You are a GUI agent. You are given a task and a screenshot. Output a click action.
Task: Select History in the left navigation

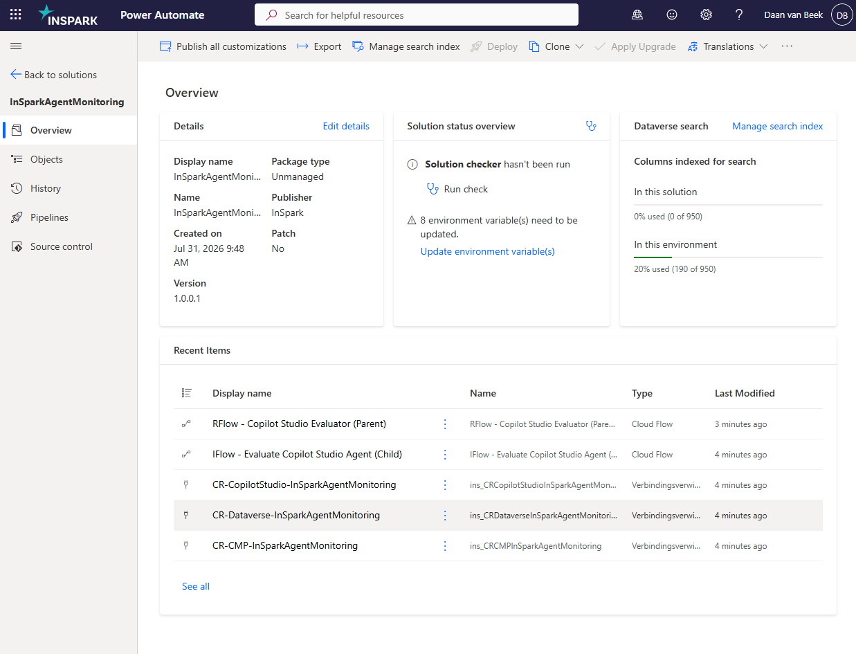point(69,188)
